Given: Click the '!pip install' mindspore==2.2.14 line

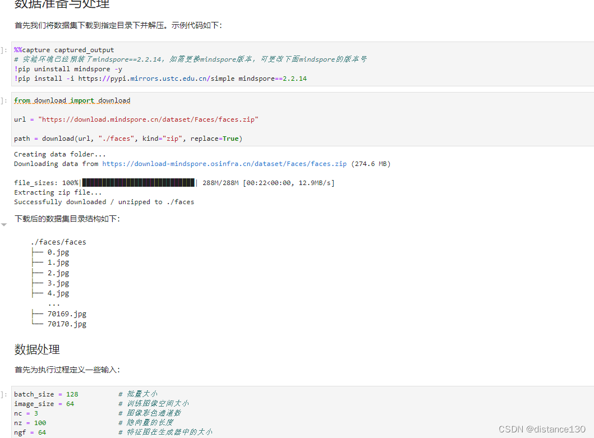Looking at the screenshot, I should click(160, 79).
